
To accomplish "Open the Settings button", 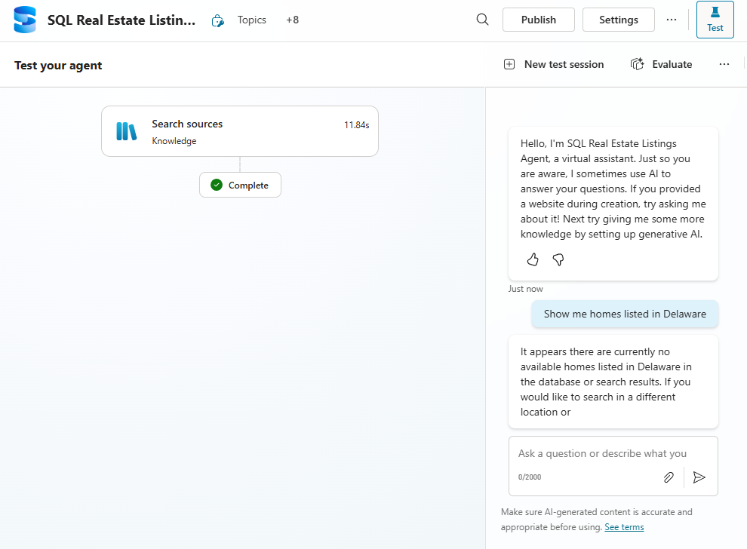I will (619, 20).
